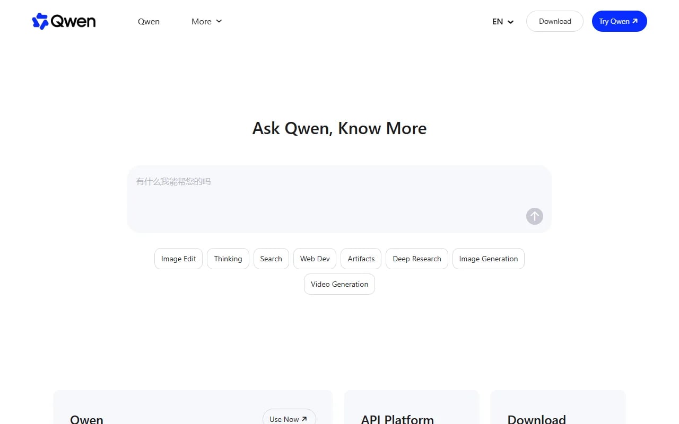The image size is (679, 424).
Task: Focus the chat prompt input box
Action: (x=339, y=199)
